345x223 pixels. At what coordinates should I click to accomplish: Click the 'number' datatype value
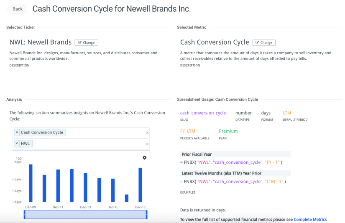pos(243,113)
